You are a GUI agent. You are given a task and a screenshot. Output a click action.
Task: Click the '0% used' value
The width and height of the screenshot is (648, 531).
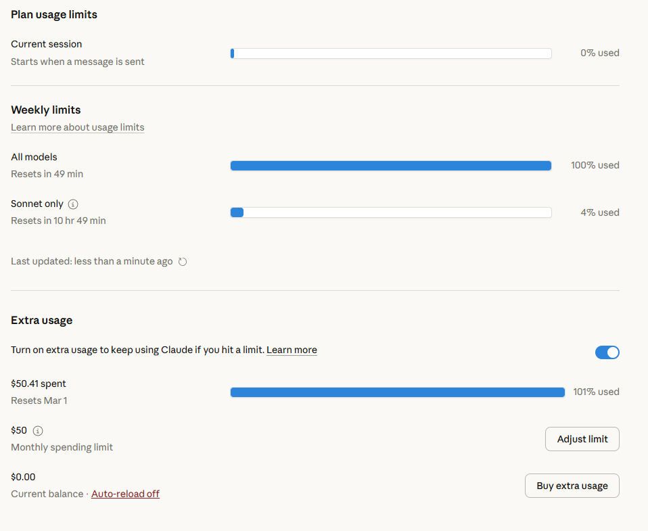pyautogui.click(x=600, y=53)
